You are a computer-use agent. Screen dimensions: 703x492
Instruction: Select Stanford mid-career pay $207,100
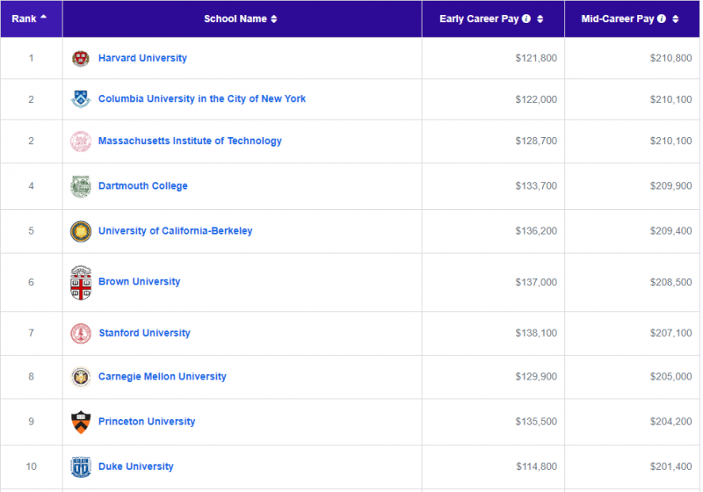pyautogui.click(x=670, y=333)
